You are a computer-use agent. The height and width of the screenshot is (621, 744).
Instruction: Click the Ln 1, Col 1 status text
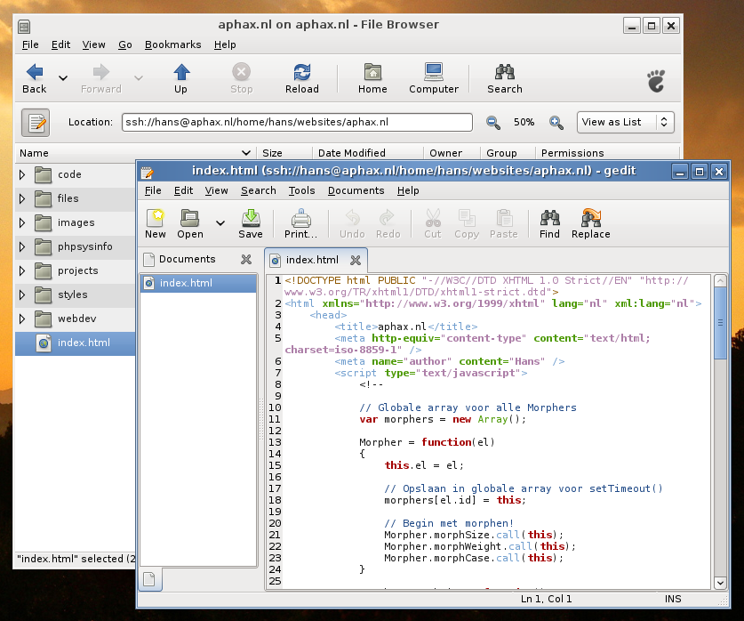point(546,599)
